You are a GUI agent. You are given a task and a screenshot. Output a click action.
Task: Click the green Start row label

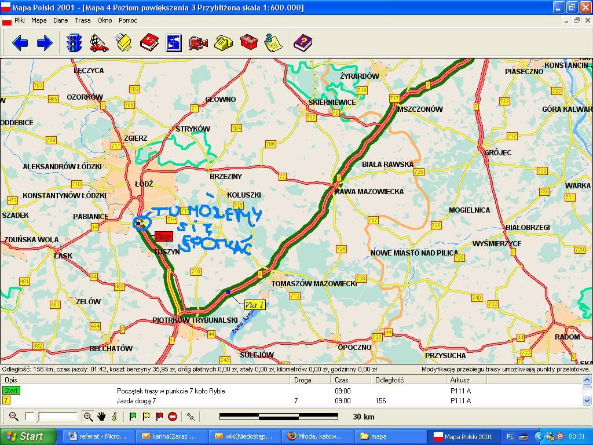[12, 391]
